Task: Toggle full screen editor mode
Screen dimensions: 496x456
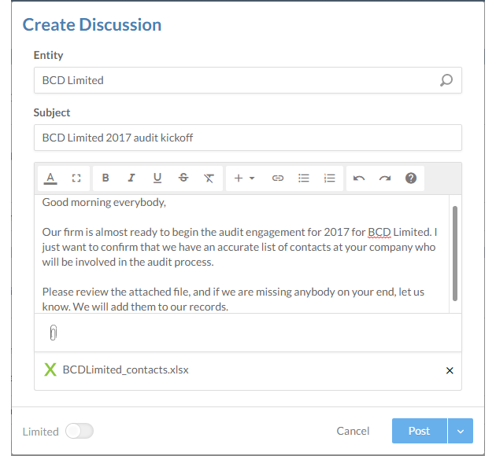Action: coord(76,178)
